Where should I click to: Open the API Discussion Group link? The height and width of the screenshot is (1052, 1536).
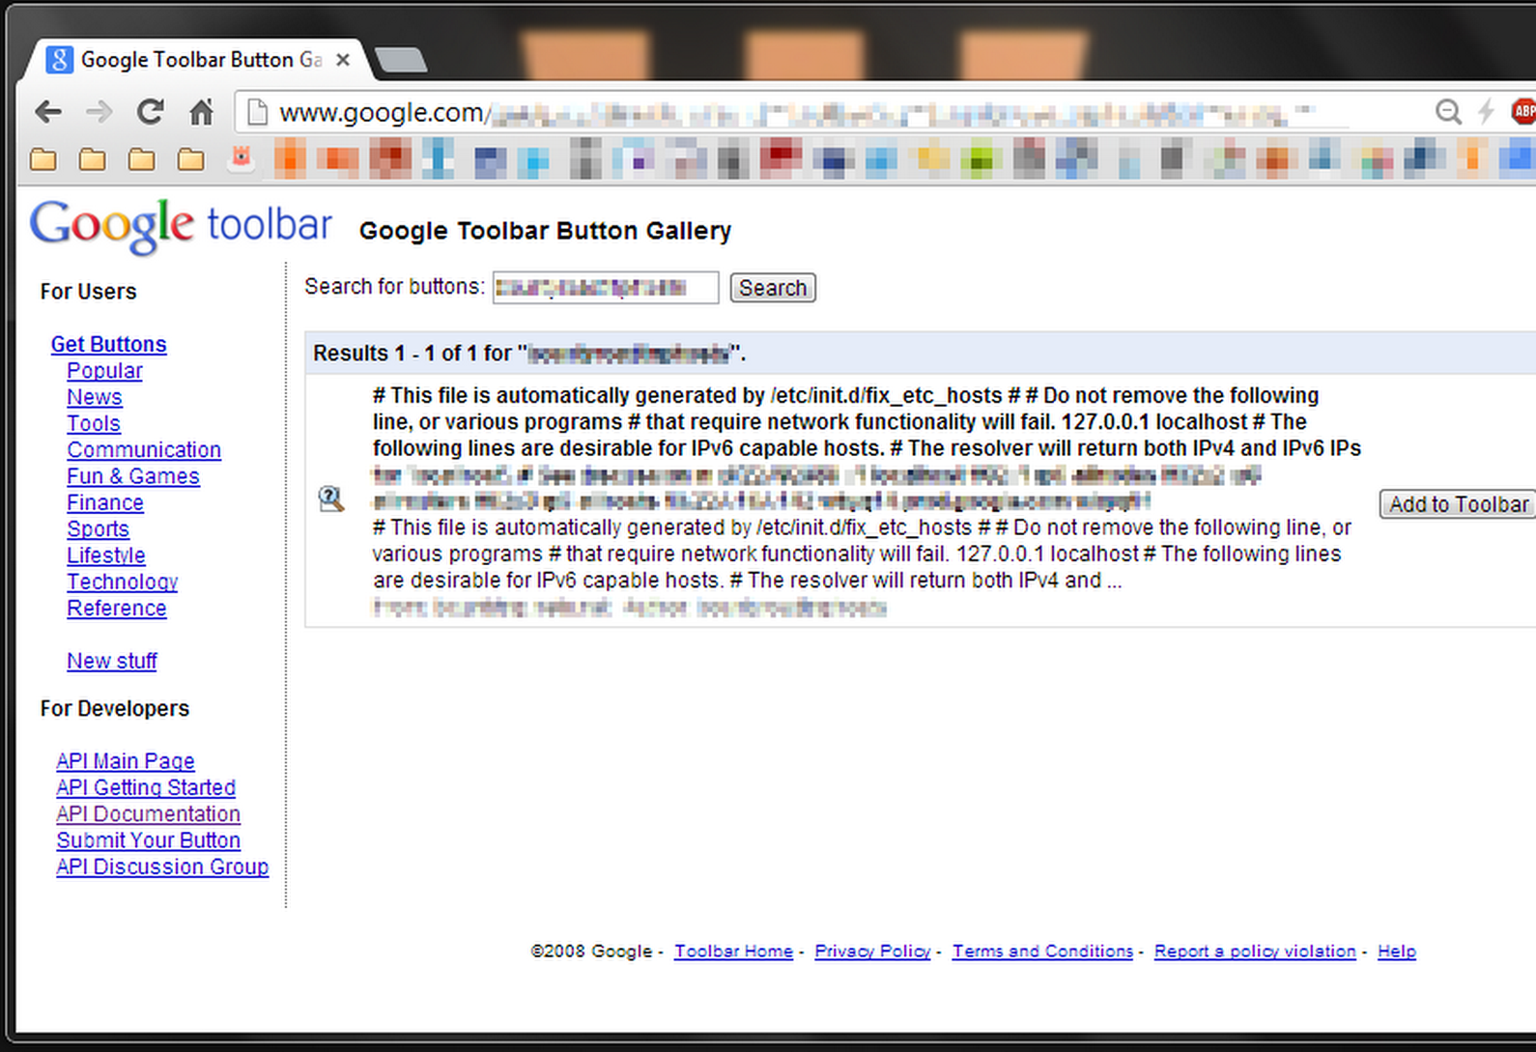[x=162, y=867]
